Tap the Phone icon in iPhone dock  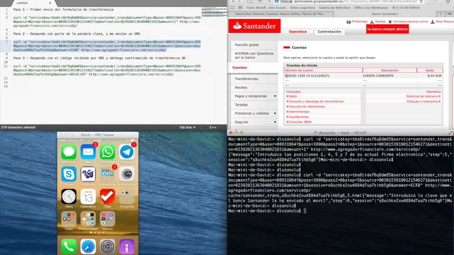(69, 246)
